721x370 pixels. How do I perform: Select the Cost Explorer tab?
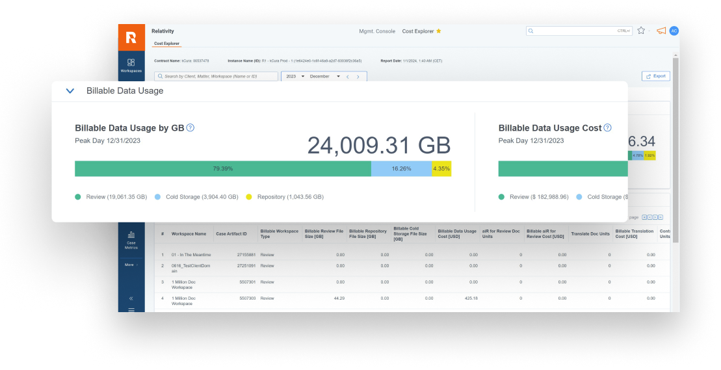pos(166,44)
